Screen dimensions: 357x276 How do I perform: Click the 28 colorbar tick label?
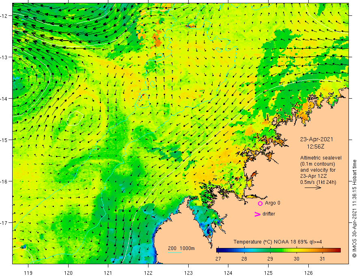[244, 259]
